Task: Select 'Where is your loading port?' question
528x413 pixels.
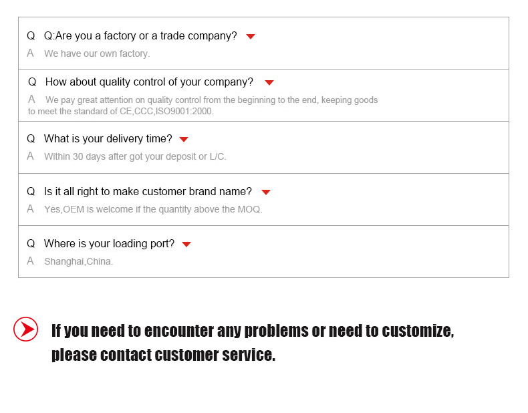Action: point(109,244)
